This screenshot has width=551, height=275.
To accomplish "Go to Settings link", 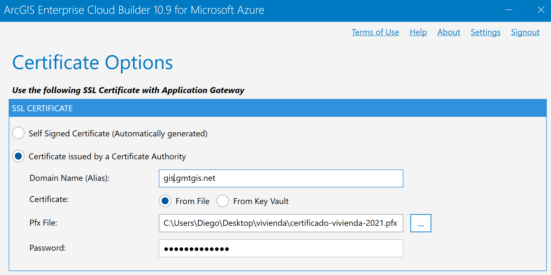I will 485,32.
